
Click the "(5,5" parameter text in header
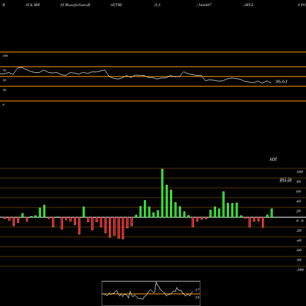[x=157, y=5]
